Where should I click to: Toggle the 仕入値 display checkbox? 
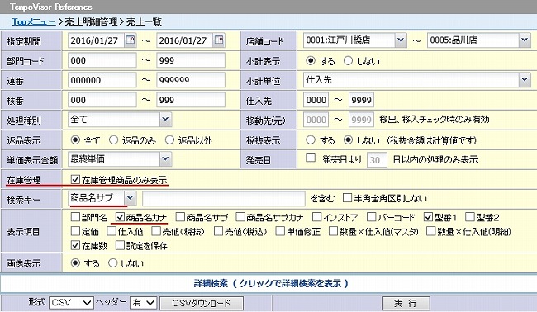click(x=112, y=231)
